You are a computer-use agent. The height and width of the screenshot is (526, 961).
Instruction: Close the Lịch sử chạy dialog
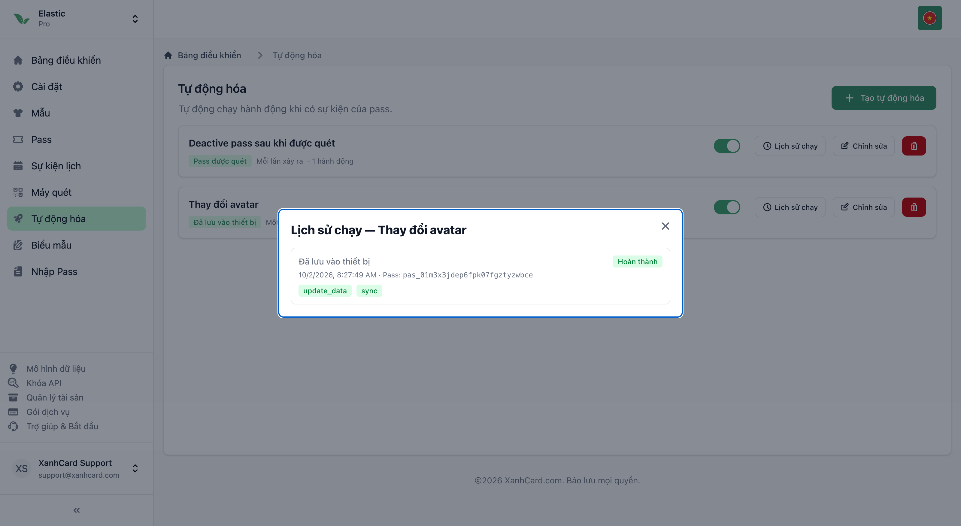(665, 226)
